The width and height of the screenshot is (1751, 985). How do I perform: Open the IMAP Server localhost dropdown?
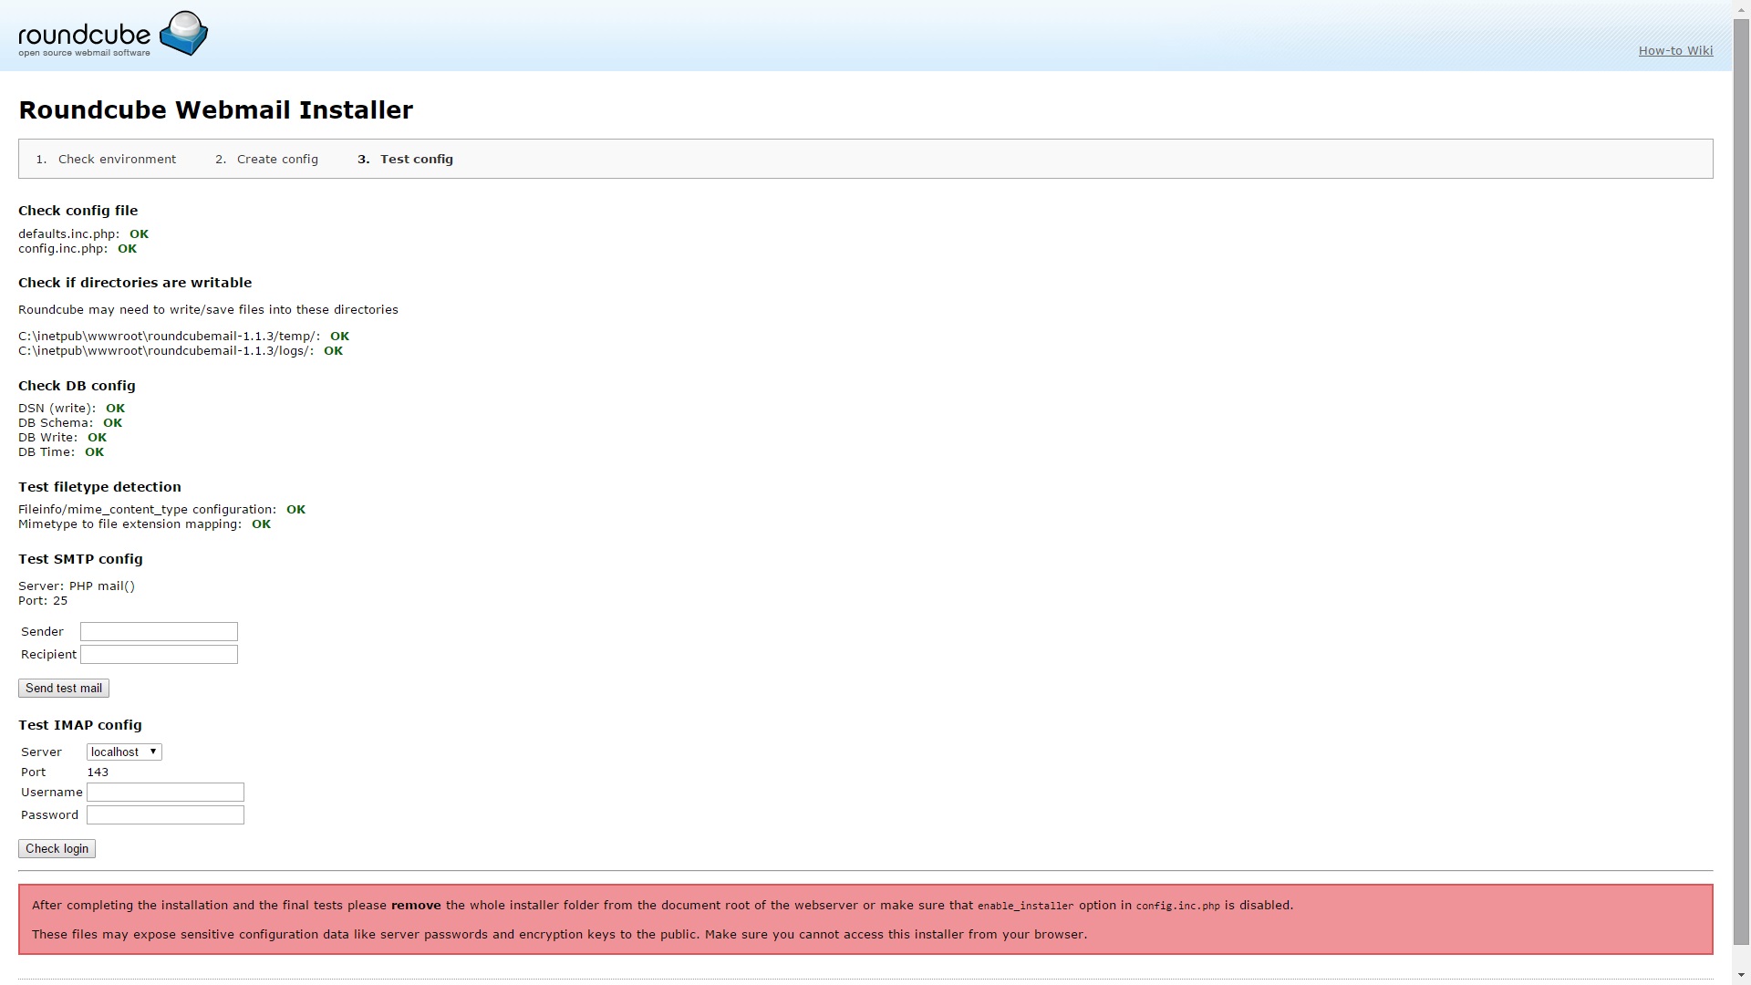pyautogui.click(x=124, y=752)
